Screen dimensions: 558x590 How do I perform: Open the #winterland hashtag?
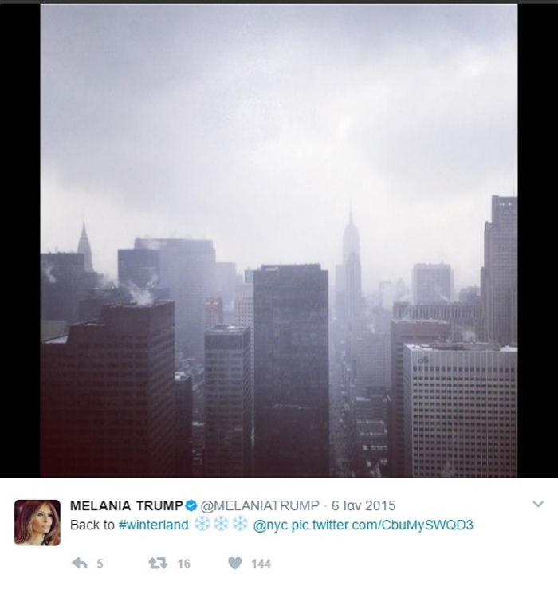click(154, 525)
